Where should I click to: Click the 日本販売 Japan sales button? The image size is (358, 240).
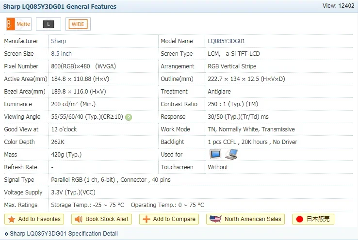tap(313, 219)
